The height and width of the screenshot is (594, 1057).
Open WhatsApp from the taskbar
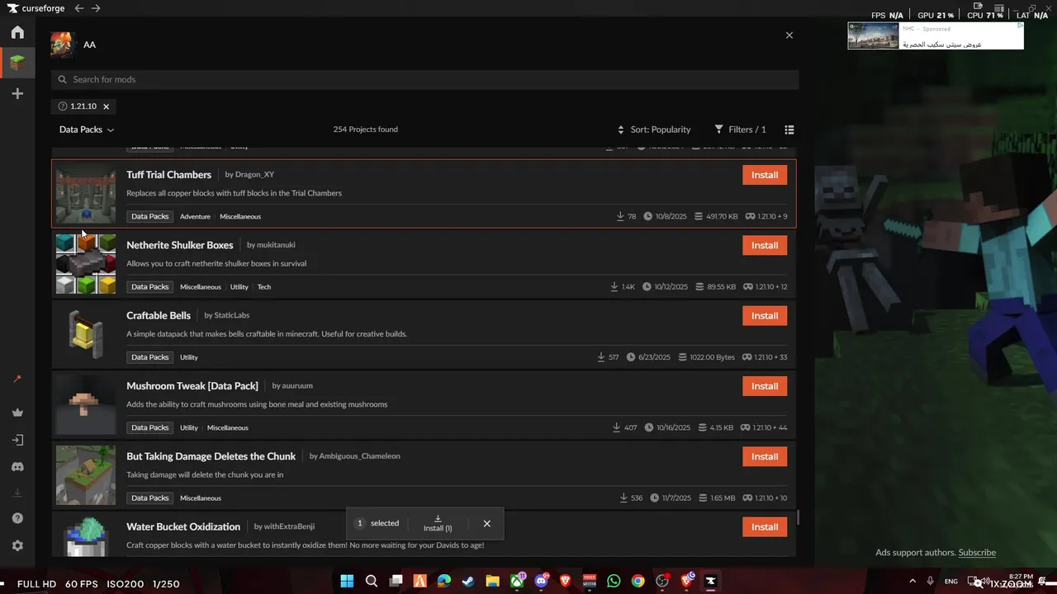(614, 581)
